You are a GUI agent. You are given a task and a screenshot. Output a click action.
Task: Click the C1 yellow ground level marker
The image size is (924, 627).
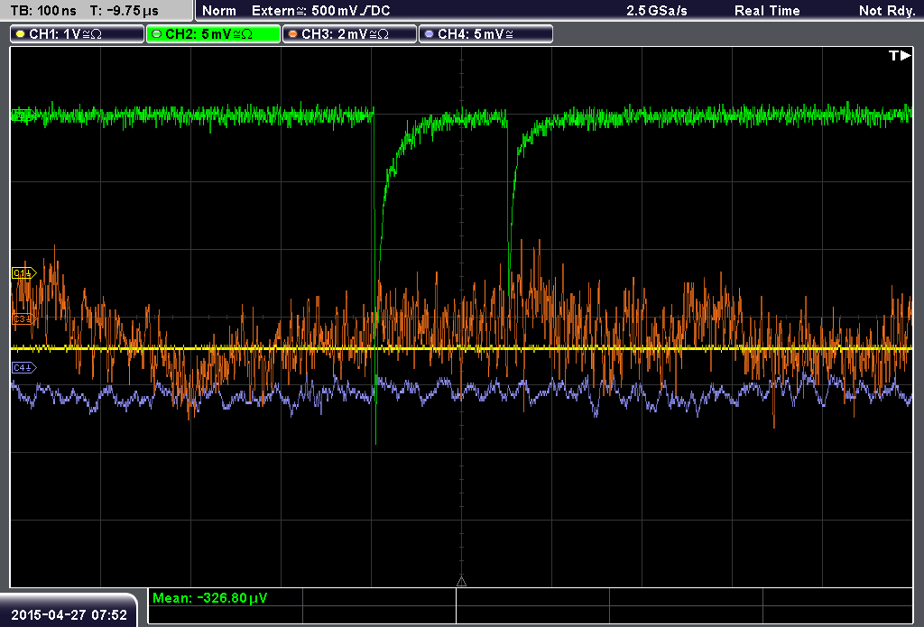pos(24,272)
